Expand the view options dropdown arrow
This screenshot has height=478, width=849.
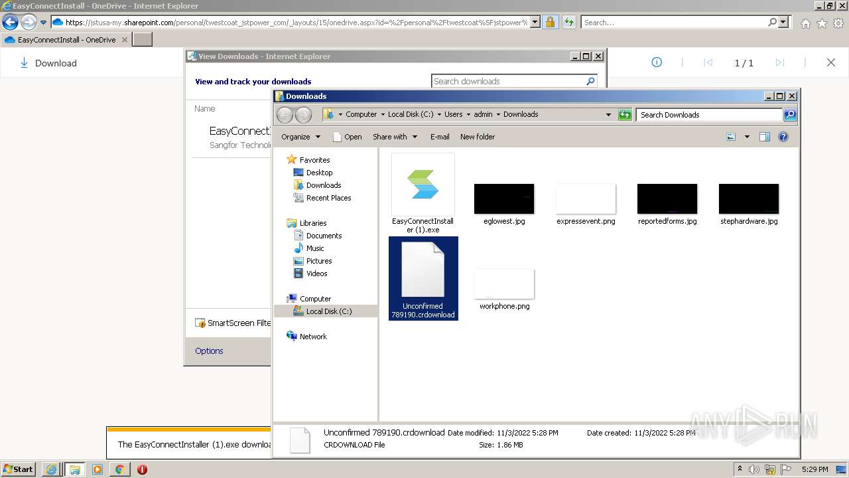coord(747,137)
